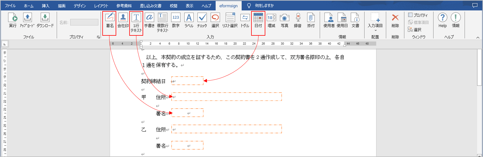Image resolution: width=483 pixels, height=157 pixels.
Task: Insert a 日付 date field
Action: point(258,20)
